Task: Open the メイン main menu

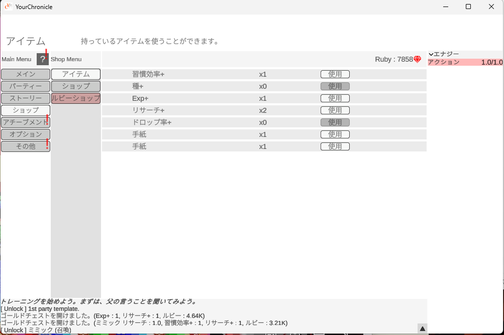Action: (26, 74)
